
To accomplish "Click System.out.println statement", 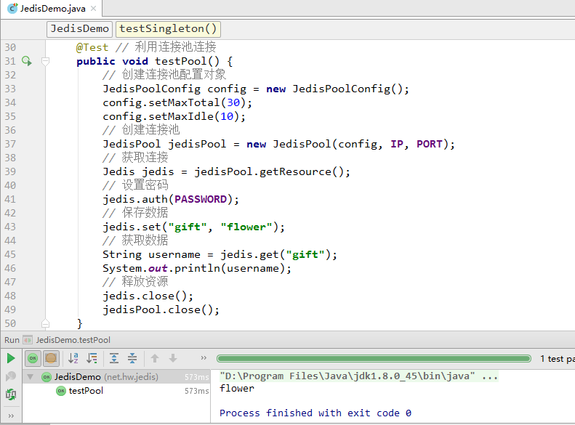I will click(197, 269).
